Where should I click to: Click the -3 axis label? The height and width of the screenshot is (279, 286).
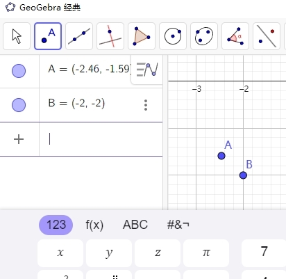point(197,89)
